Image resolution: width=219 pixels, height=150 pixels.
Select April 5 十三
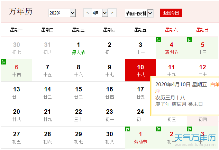[202, 48]
